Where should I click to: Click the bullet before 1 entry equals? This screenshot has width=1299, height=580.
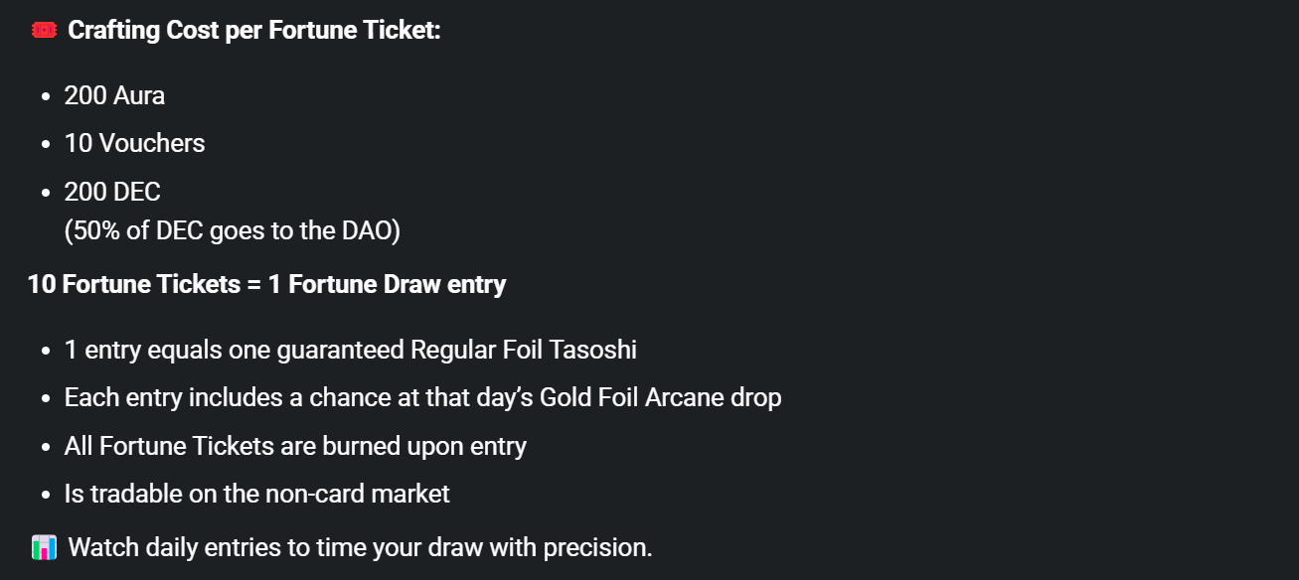tap(46, 352)
